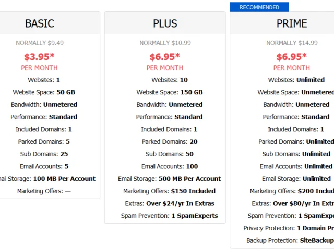Select the PLUS plan heading

pos(165,23)
